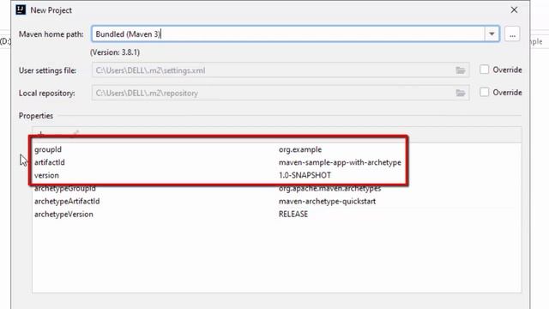The image size is (549, 309).
Task: Open folder browser for Local repository
Action: pos(461,94)
